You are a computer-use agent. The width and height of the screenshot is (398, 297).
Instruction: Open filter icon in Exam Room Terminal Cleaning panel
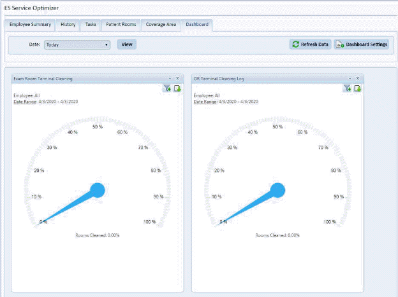(168, 88)
